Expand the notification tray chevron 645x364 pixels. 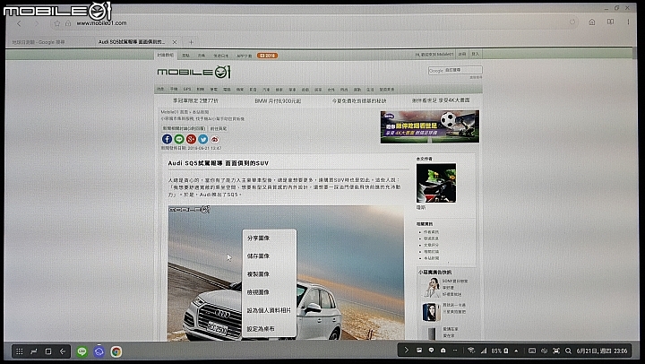(406, 351)
